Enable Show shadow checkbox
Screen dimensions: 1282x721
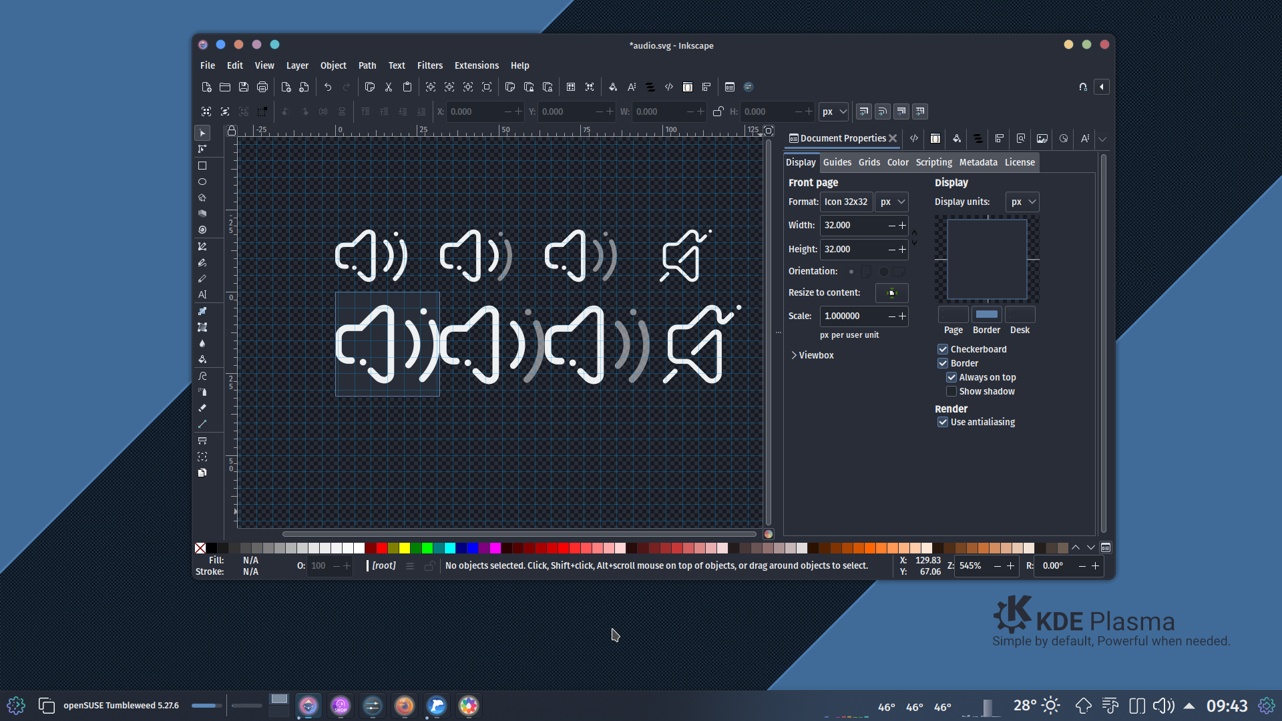tap(951, 391)
